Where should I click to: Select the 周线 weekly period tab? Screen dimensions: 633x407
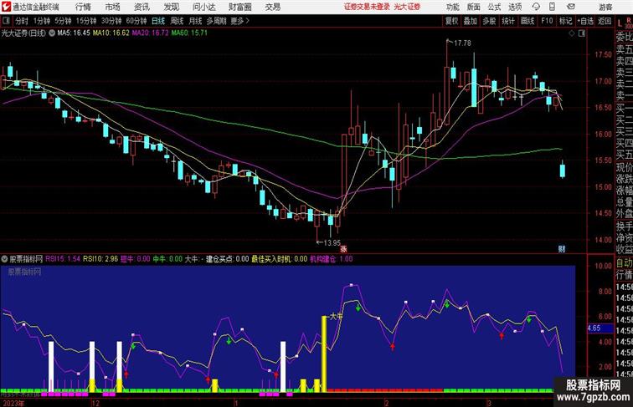[177, 21]
